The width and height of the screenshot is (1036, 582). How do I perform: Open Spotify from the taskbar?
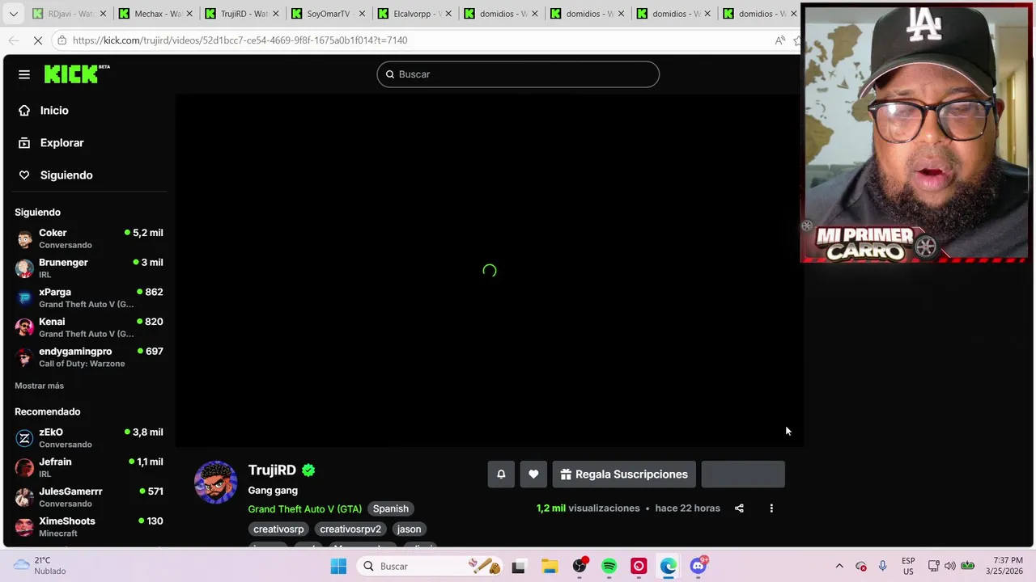point(609,567)
